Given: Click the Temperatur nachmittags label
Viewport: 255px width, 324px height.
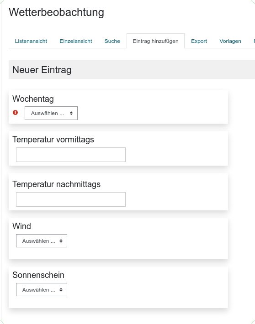Looking at the screenshot, I should (57, 184).
